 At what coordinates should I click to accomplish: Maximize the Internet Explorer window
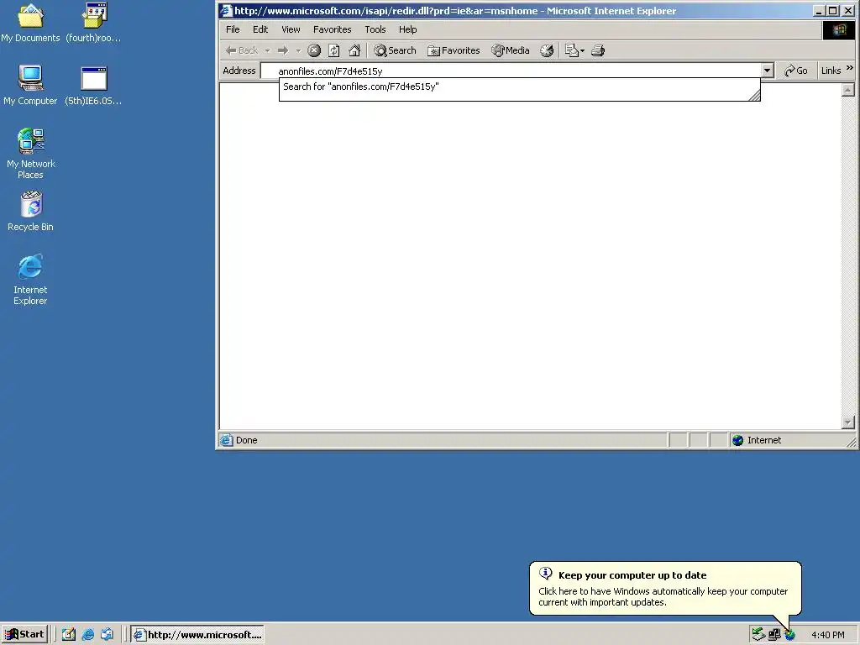coord(833,11)
